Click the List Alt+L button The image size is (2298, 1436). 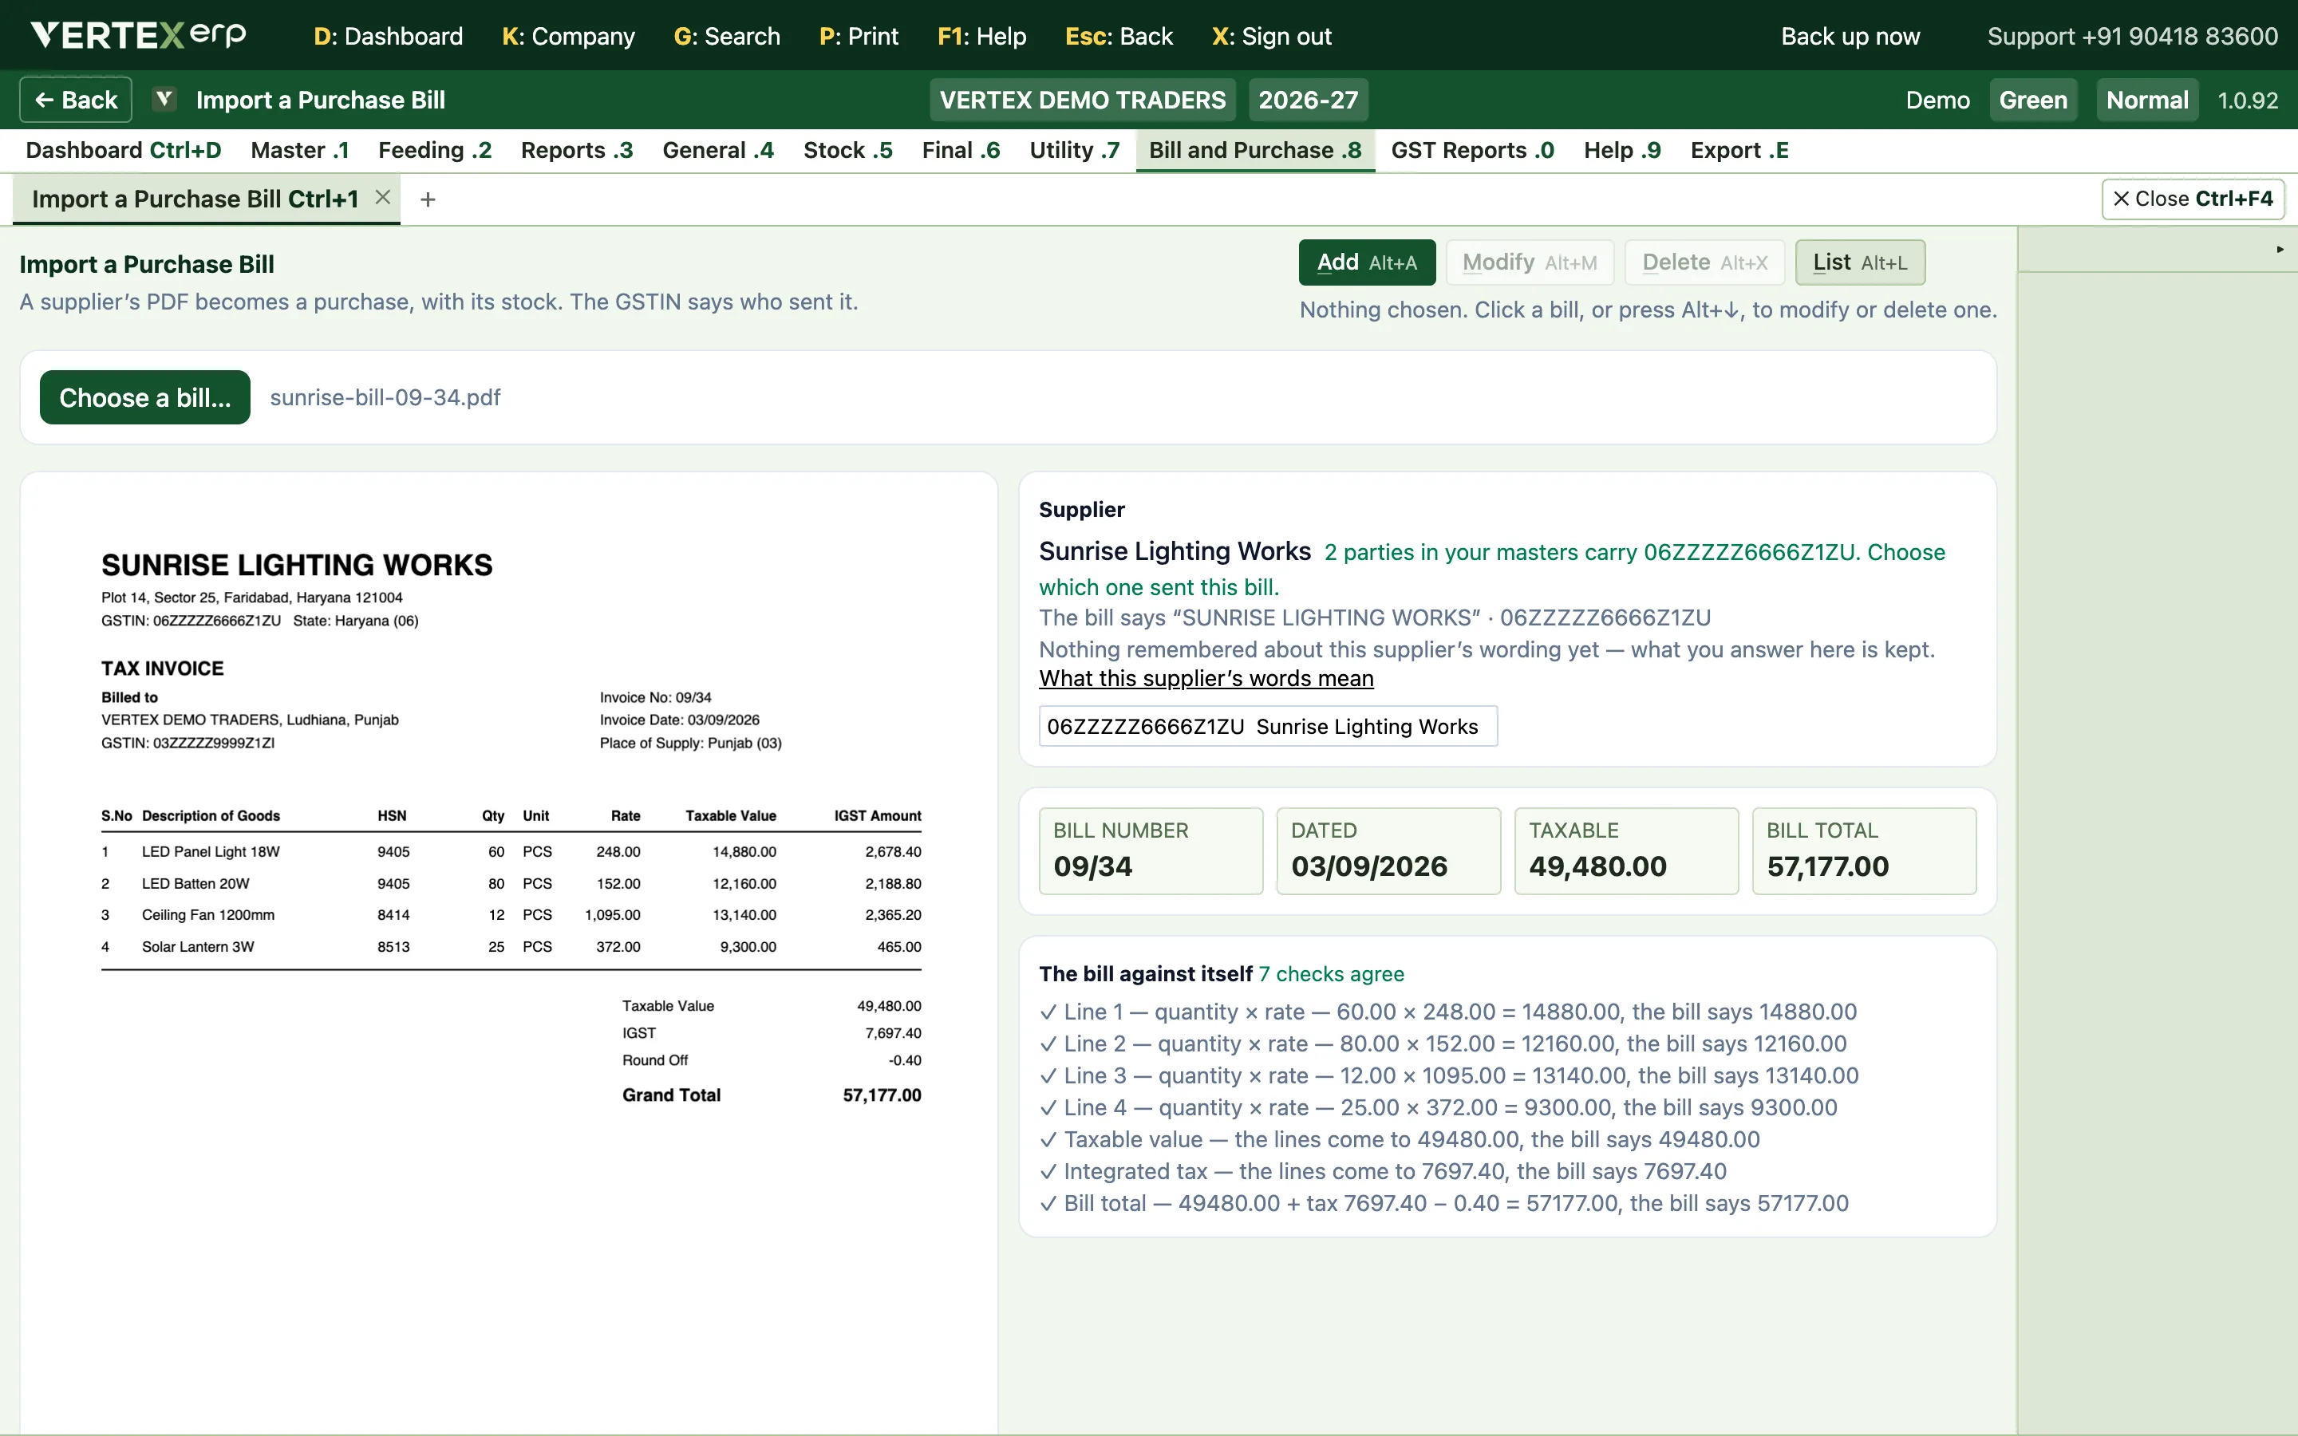point(1859,262)
